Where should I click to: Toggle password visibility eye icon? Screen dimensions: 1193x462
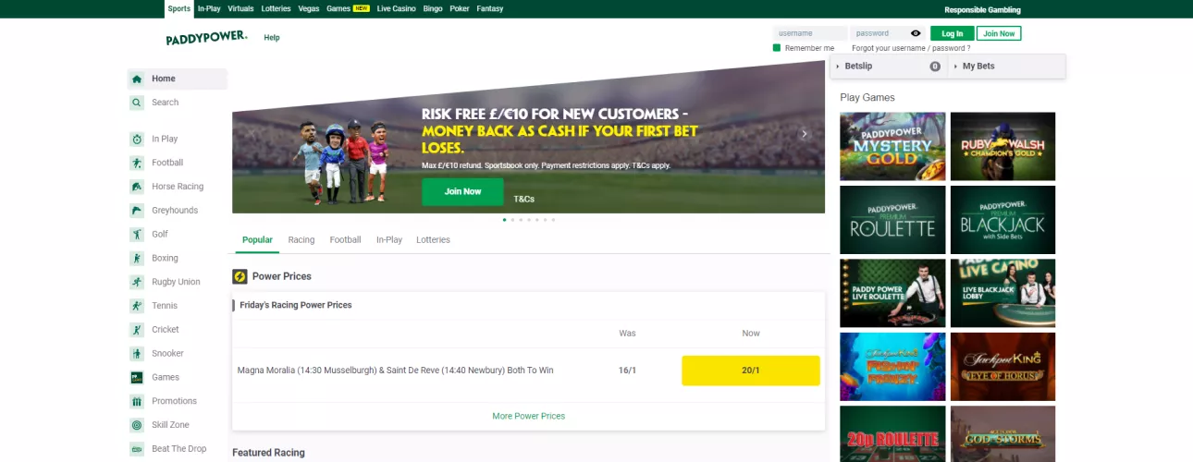916,33
